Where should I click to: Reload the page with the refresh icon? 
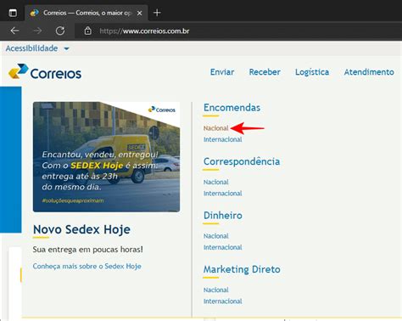pyautogui.click(x=60, y=31)
